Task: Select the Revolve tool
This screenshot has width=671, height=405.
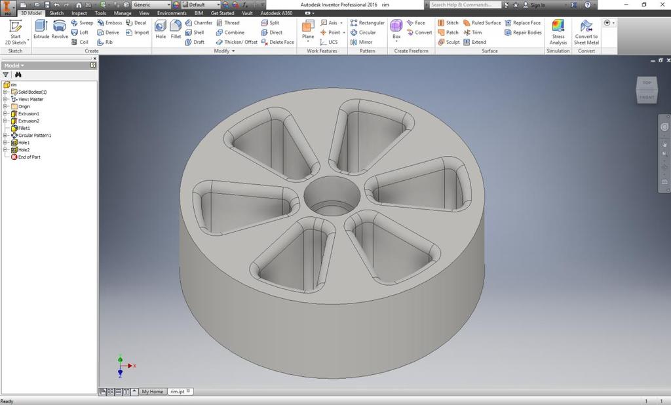Action: (60, 29)
